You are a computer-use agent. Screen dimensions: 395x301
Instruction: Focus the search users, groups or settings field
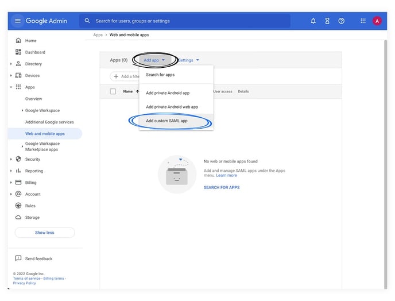(x=185, y=21)
